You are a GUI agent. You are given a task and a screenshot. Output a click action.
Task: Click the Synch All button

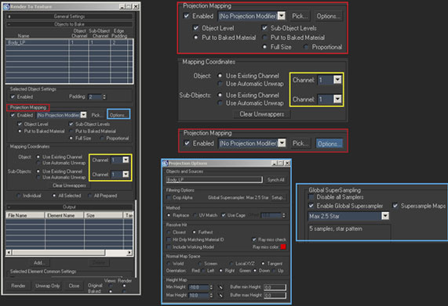[x=275, y=180]
